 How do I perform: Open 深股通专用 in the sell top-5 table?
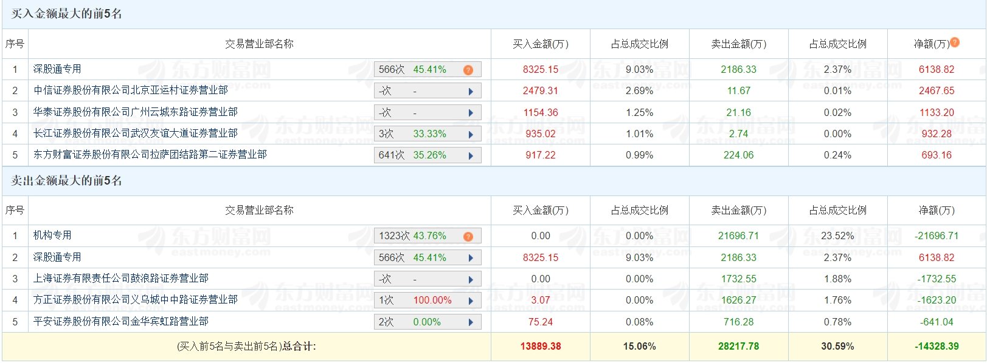coord(57,257)
